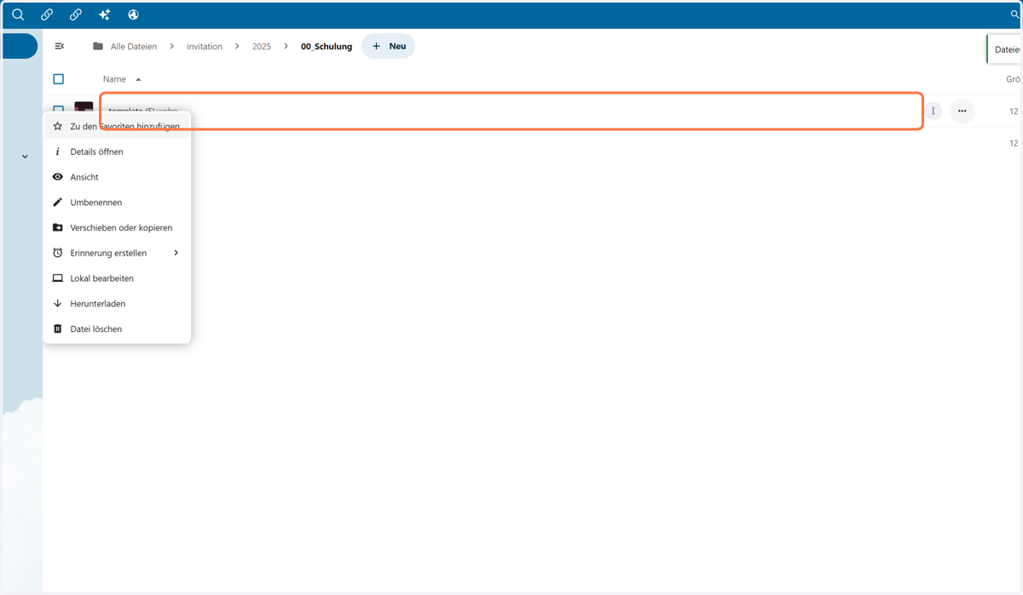Select 'Umbenennen' to rename the file
The height and width of the screenshot is (595, 1023).
coord(117,203)
